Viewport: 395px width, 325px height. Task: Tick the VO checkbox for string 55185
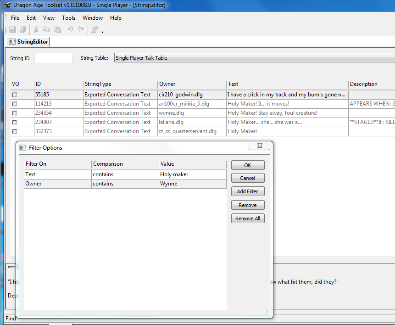pyautogui.click(x=15, y=95)
